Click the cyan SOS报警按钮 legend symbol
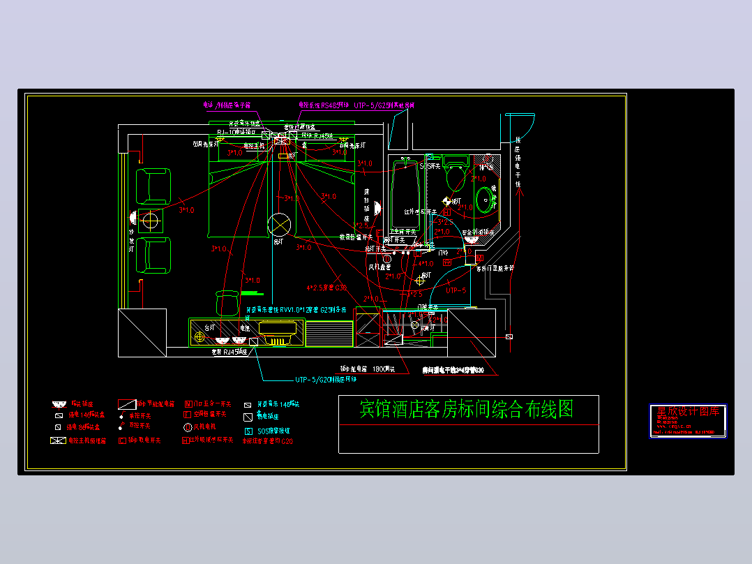The height and width of the screenshot is (564, 752). coord(248,431)
